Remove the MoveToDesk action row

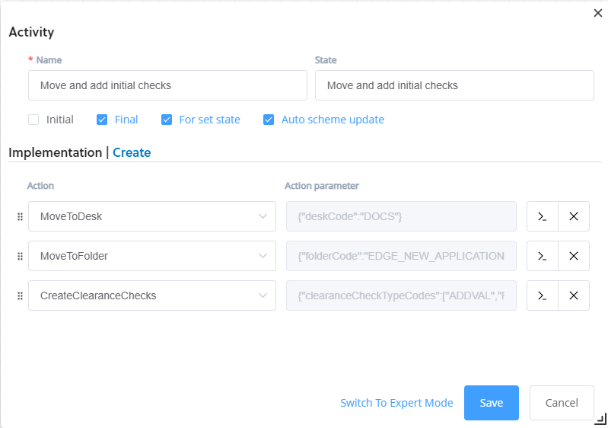tap(574, 216)
